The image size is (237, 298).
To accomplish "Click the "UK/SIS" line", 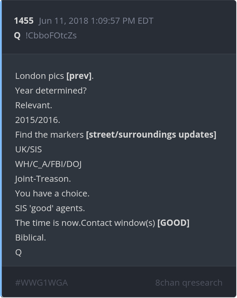I will click(x=28, y=149).
